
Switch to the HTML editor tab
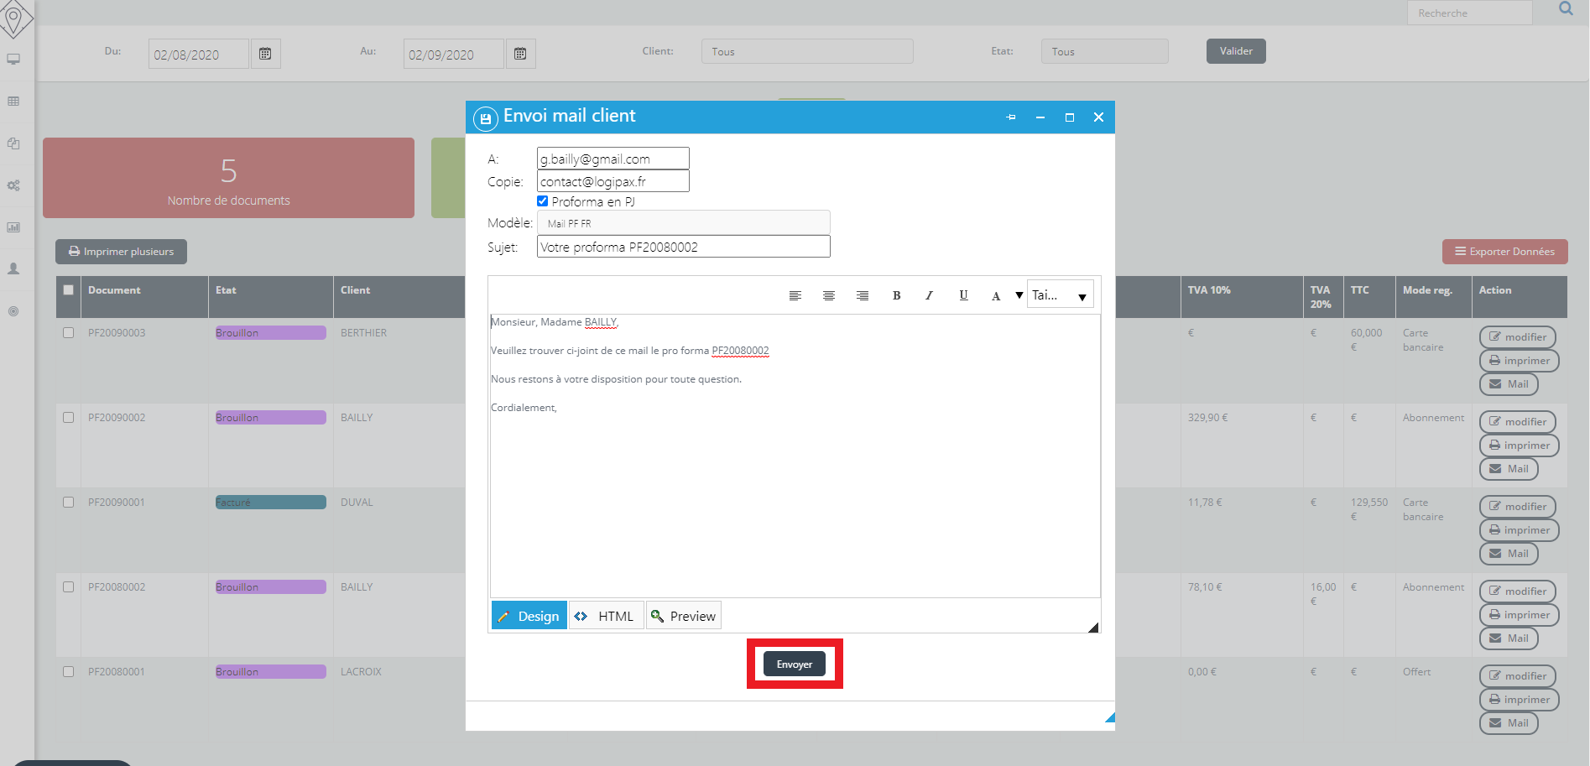coord(606,616)
